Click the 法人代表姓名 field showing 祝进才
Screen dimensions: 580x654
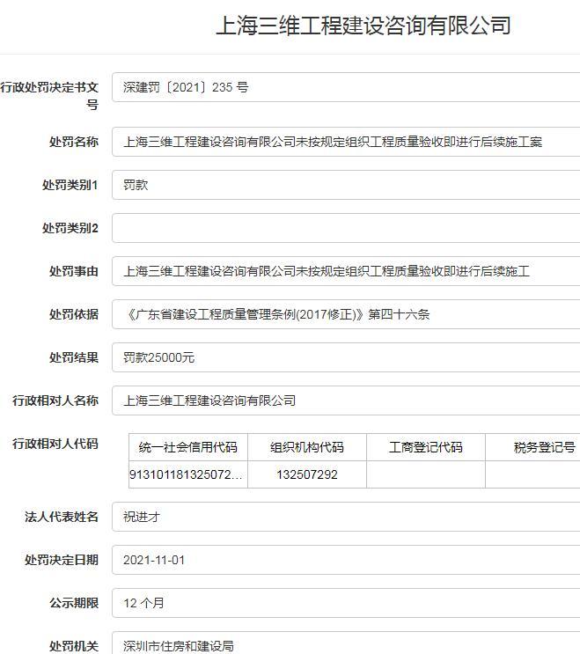(346, 517)
